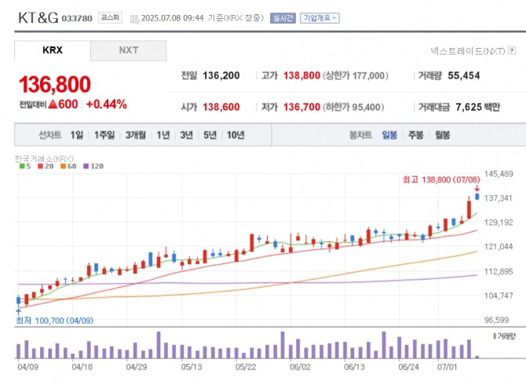
Task: Click the calendar icon beside the date
Action: (133, 18)
